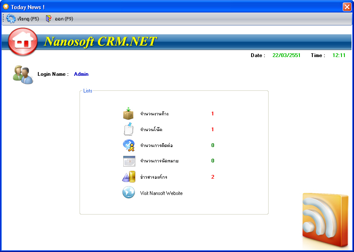The height and width of the screenshot is (252, 354).
Task: Click the pending jobs count 1
Action: point(212,114)
